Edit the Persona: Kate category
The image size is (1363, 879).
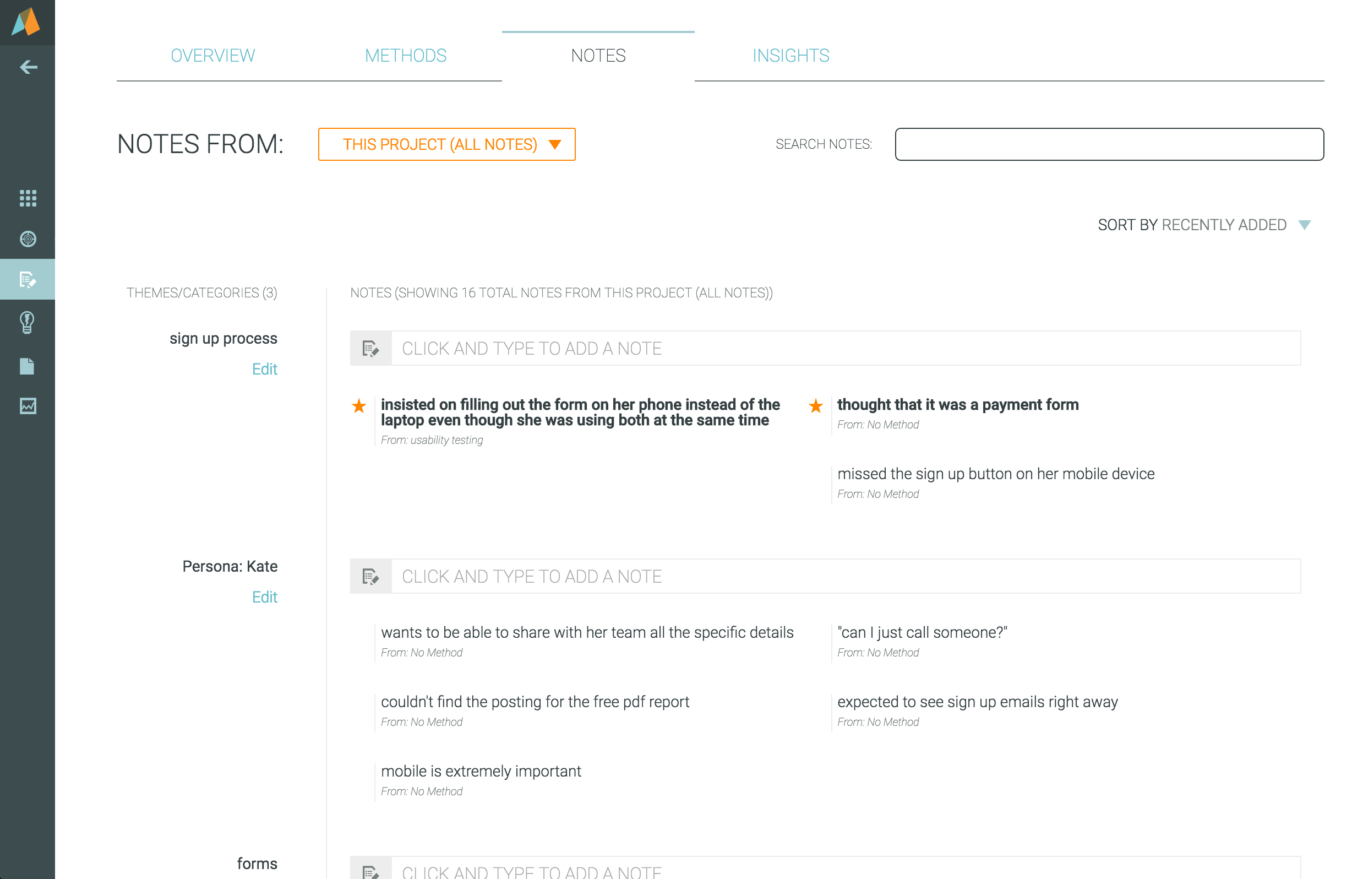click(x=264, y=596)
